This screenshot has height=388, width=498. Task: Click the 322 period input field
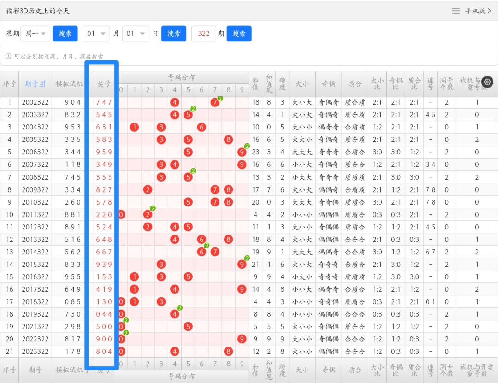[204, 34]
